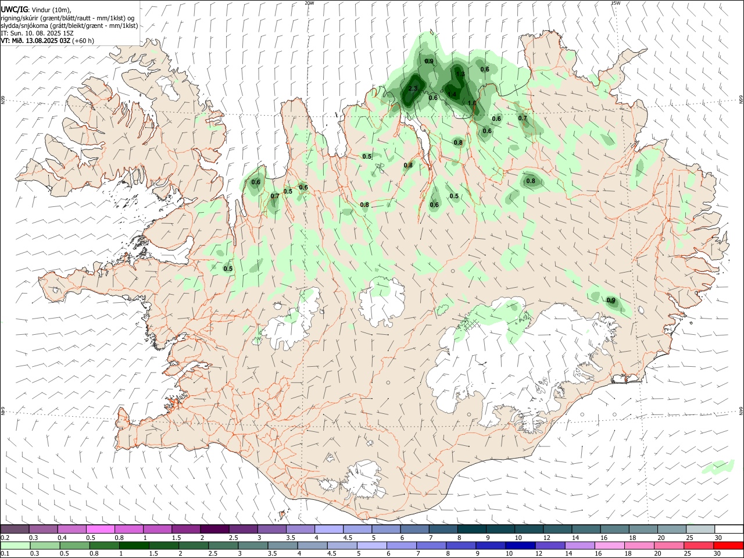Click the 0.9 value over the northern sea

429,61
